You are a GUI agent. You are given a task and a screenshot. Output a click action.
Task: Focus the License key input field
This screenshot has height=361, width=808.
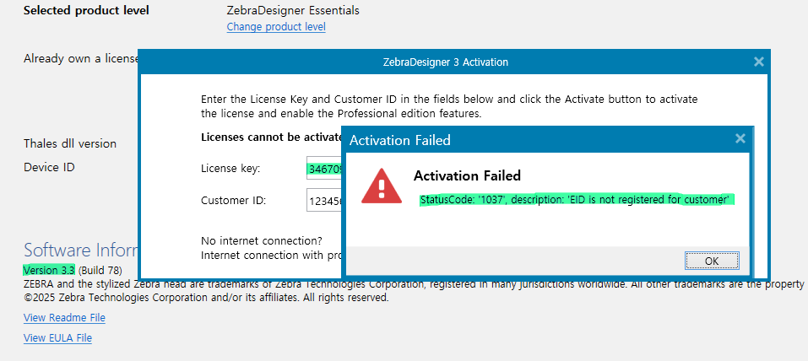324,169
